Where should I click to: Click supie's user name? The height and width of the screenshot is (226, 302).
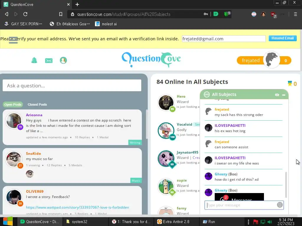point(182,180)
